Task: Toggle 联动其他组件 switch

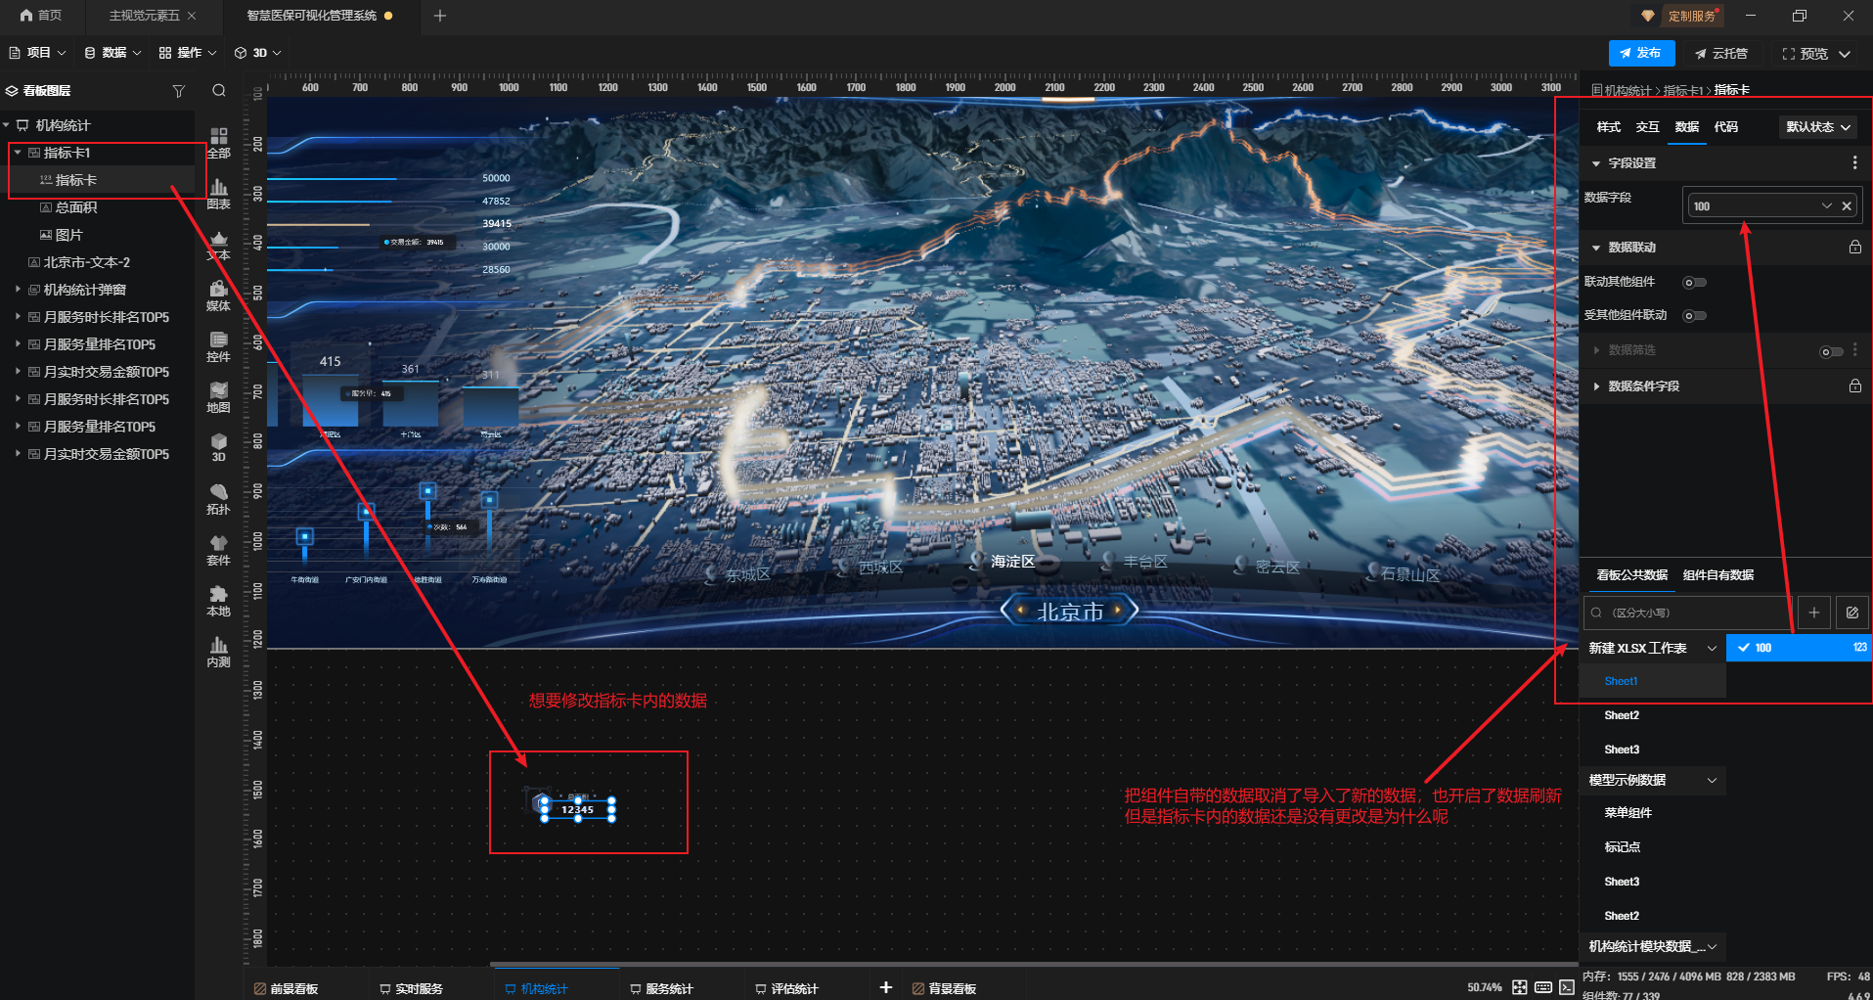Action: tap(1694, 283)
